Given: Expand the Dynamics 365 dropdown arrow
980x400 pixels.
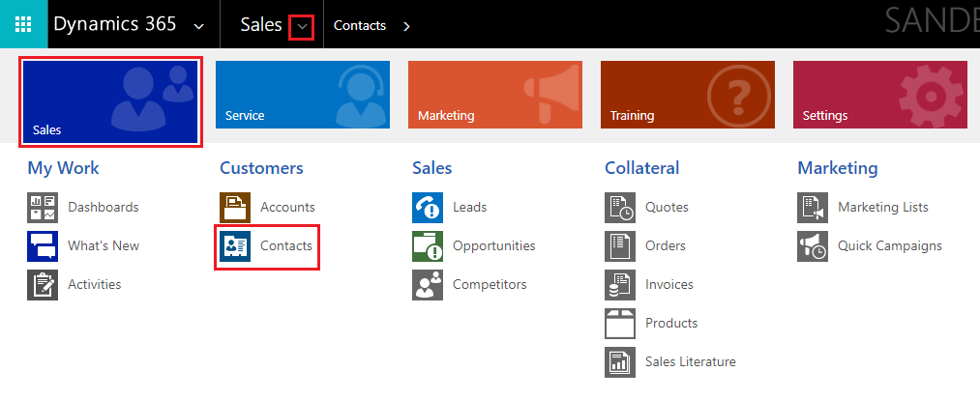Looking at the screenshot, I should pyautogui.click(x=199, y=26).
